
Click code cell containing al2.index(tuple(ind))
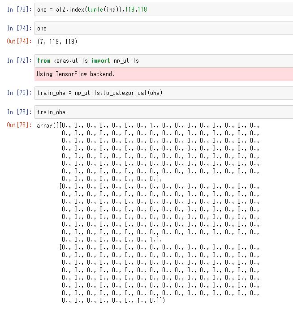click(164, 9)
